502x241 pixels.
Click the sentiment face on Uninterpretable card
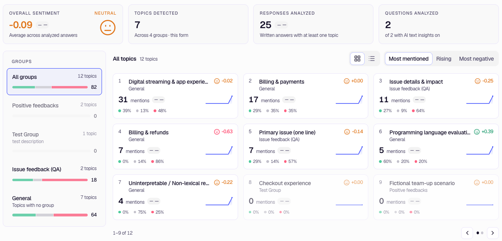(217, 182)
